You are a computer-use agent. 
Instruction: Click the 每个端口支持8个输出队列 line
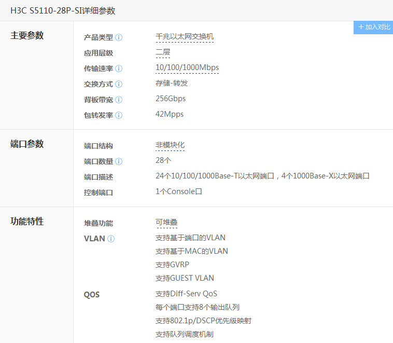(198, 307)
